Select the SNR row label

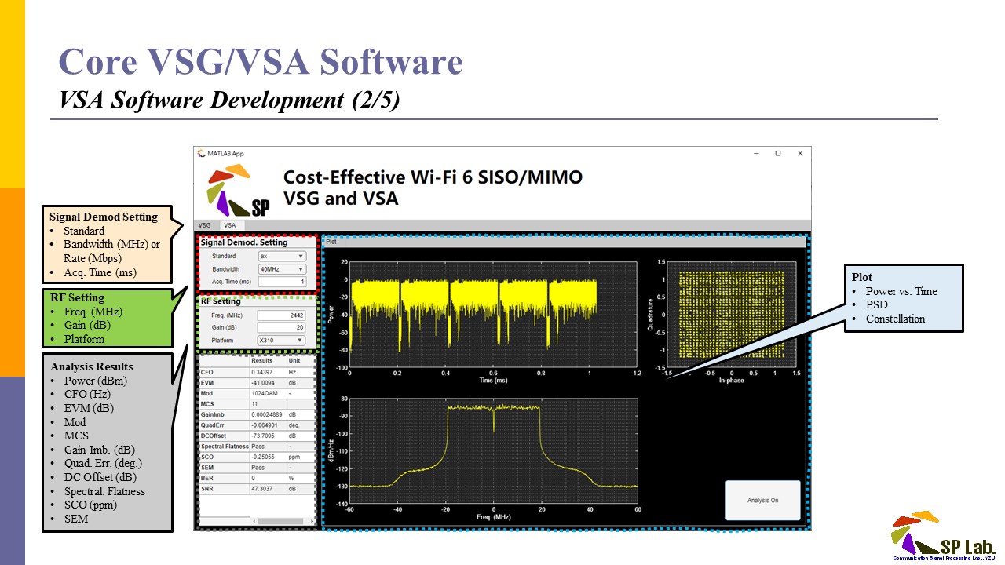(x=225, y=489)
